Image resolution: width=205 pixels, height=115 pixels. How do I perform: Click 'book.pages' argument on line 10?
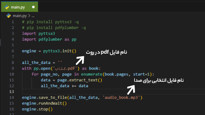(x=117, y=74)
